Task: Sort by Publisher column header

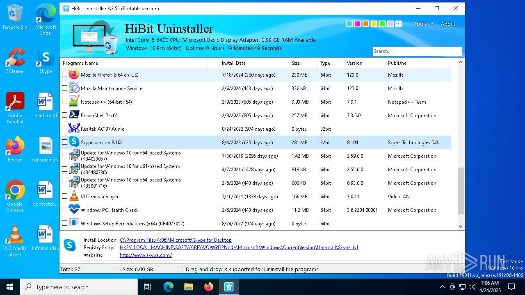Action: pos(418,63)
